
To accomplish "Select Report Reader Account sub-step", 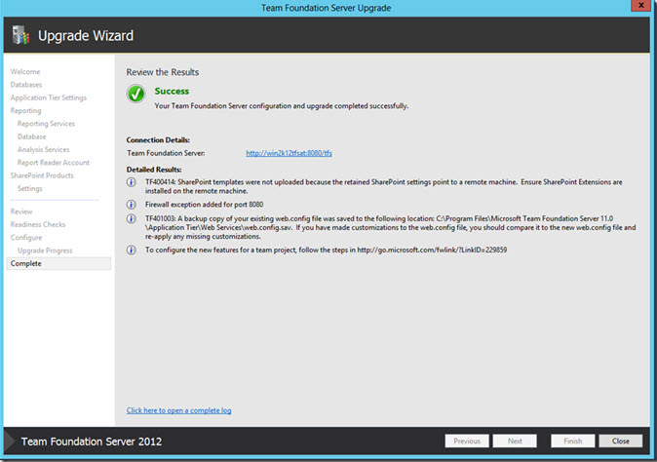I will pyautogui.click(x=54, y=163).
